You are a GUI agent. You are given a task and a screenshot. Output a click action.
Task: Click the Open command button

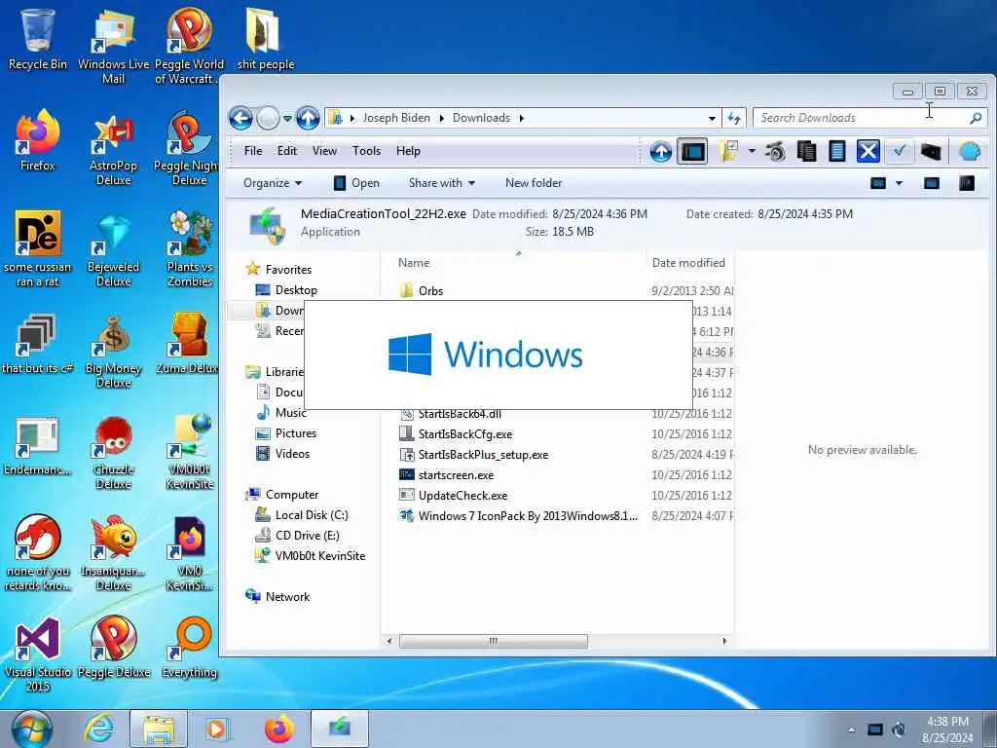(x=356, y=183)
